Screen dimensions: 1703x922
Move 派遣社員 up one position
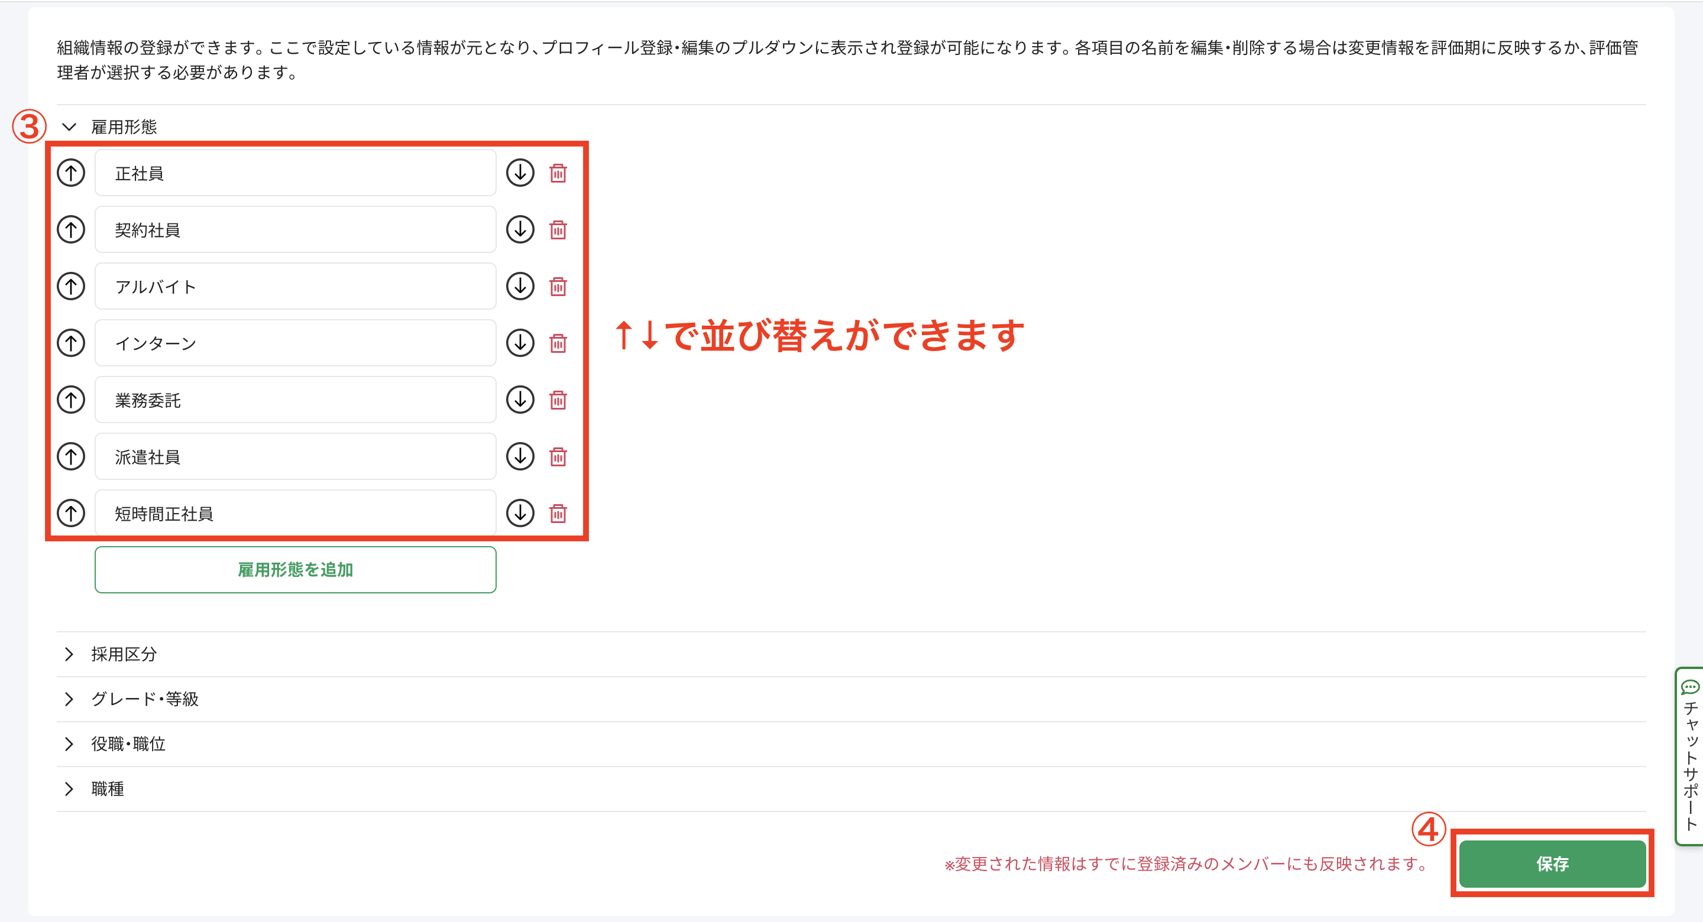71,456
